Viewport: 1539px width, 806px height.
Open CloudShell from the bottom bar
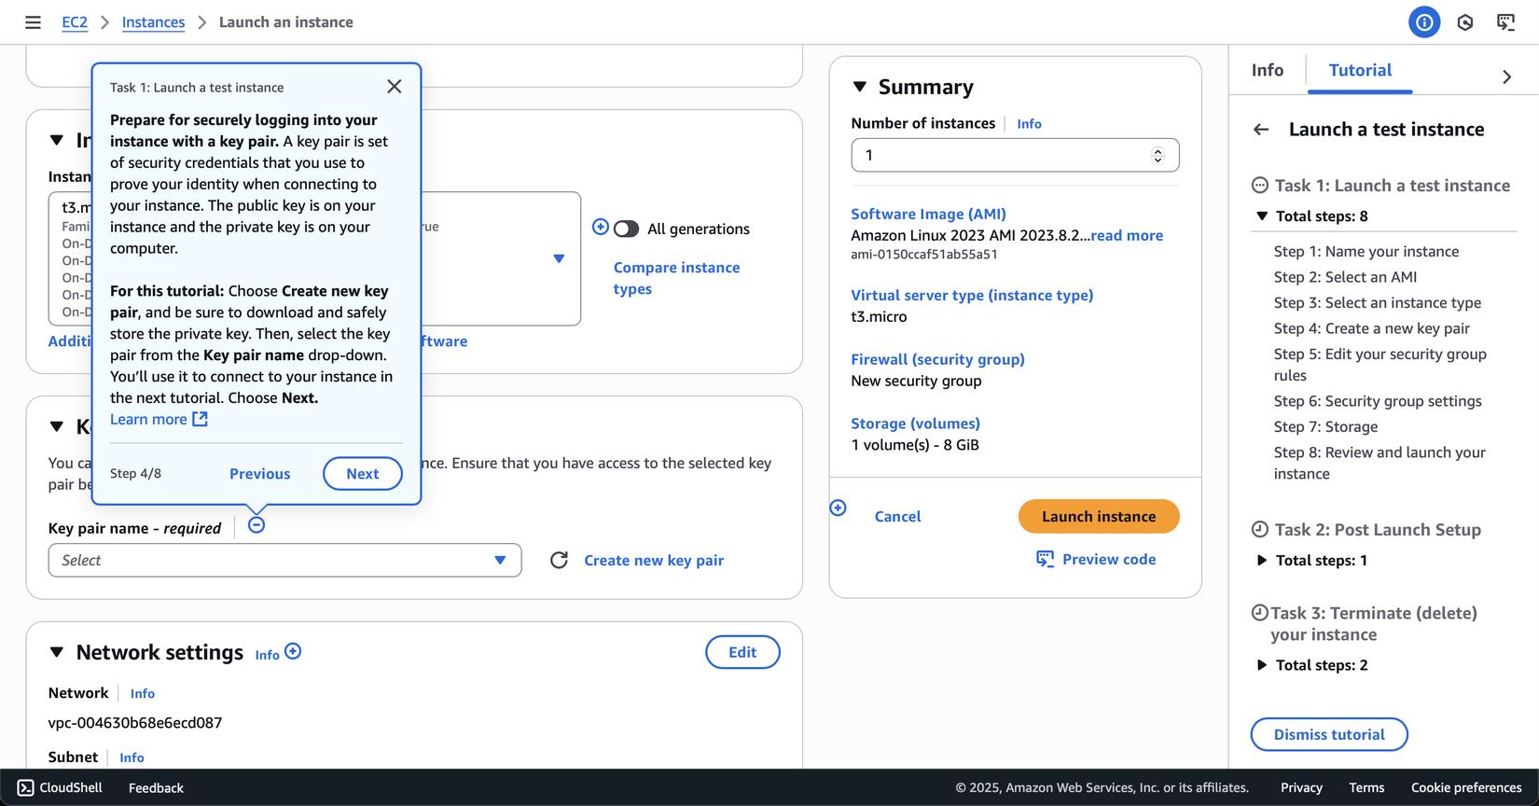[60, 787]
